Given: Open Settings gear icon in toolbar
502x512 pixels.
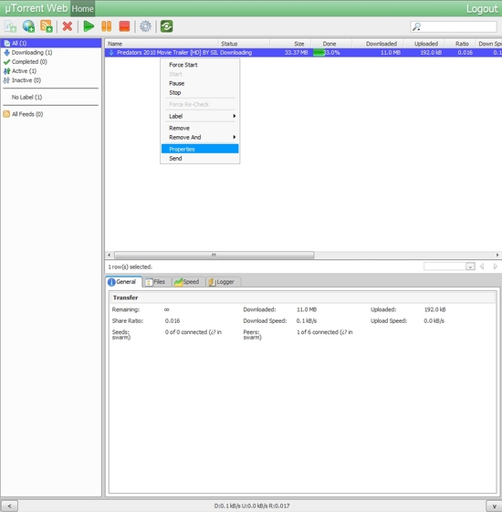Looking at the screenshot, I should click(x=145, y=26).
